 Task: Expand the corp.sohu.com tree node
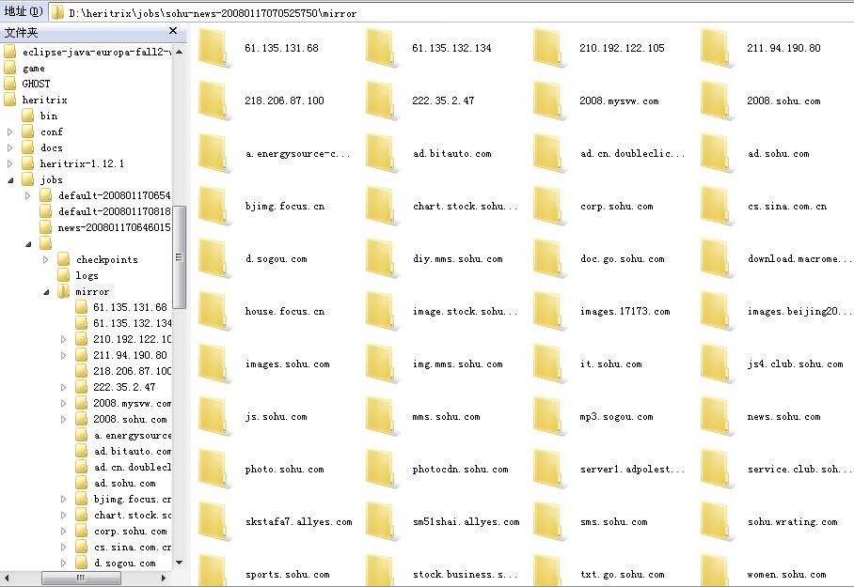coord(64,531)
